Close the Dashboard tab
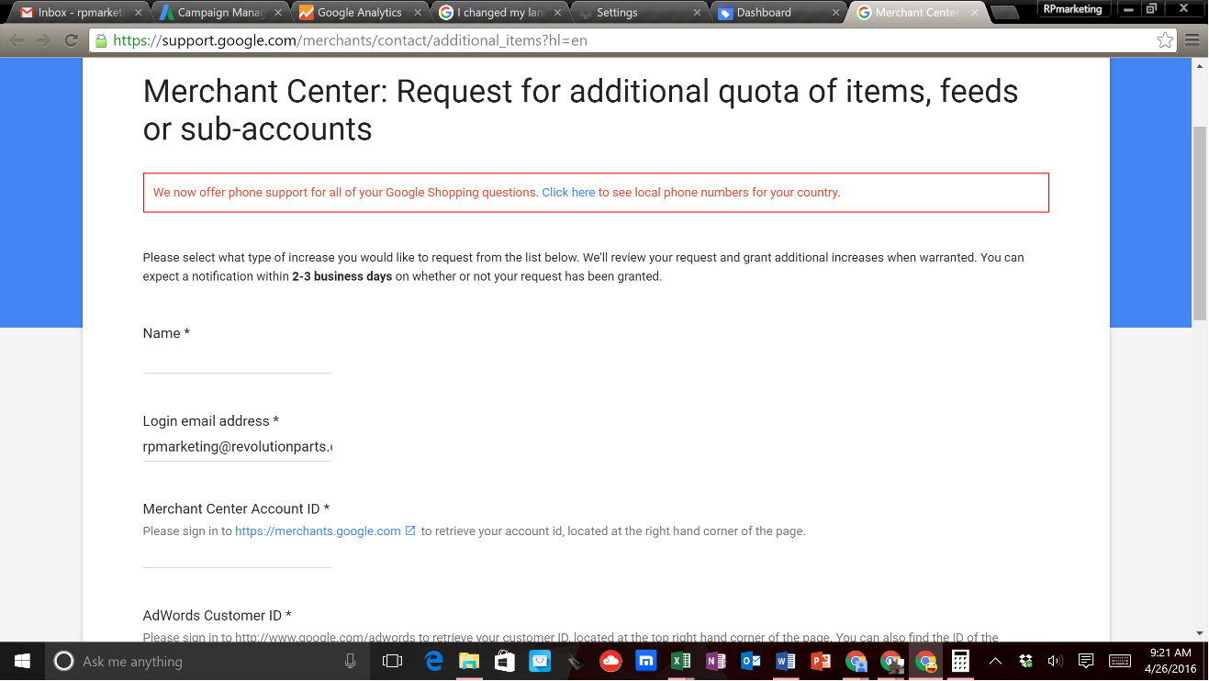1209x681 pixels. (836, 13)
